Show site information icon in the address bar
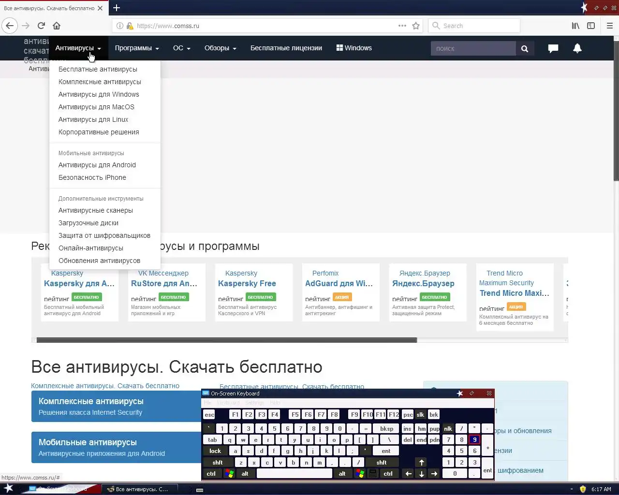619x495 pixels. pyautogui.click(x=119, y=26)
